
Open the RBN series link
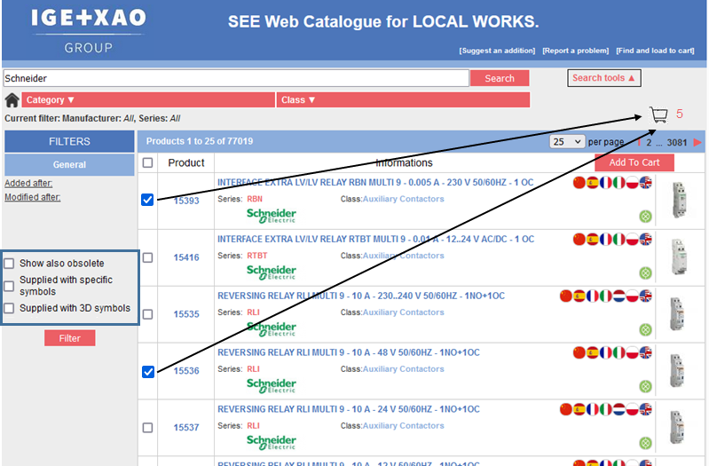coord(255,199)
